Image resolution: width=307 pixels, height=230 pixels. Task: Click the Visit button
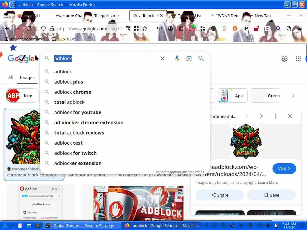click(x=284, y=169)
